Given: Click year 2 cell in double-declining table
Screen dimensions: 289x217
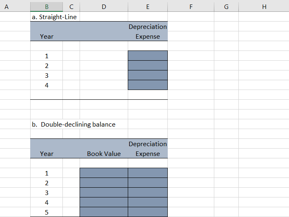Looking at the screenshot, I should point(47,183).
